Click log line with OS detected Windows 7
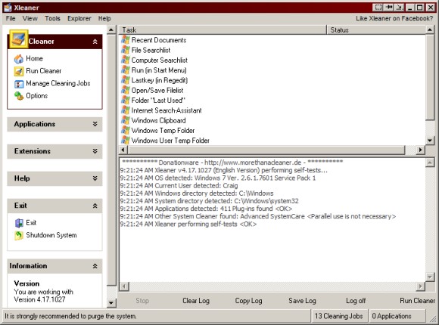This screenshot has width=439, height=325. [218, 178]
